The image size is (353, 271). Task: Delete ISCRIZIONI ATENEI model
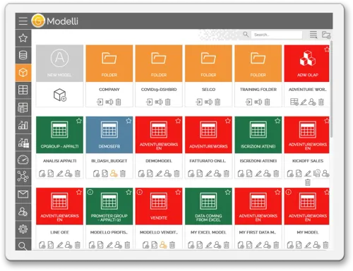276,174
